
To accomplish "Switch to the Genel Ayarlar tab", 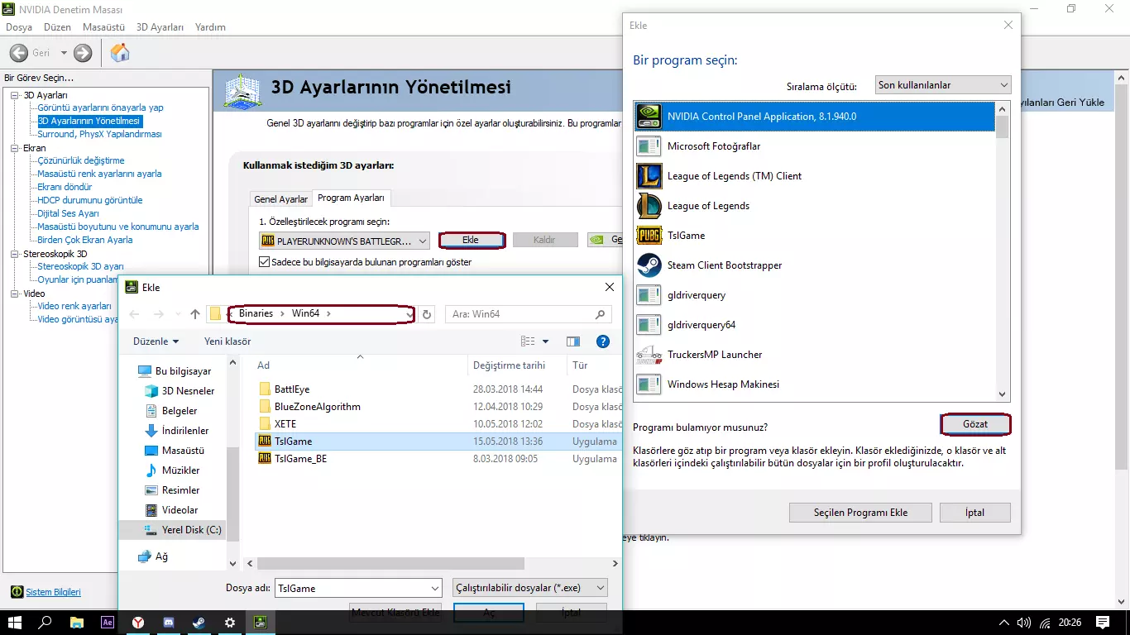I will [281, 199].
